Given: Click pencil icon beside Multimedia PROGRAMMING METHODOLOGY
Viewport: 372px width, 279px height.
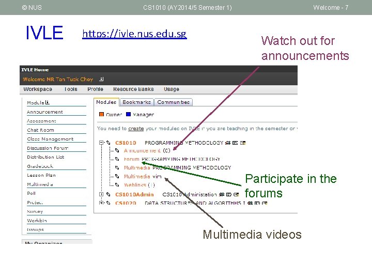Looking at the screenshot, I should pyautogui.click(x=117, y=168).
